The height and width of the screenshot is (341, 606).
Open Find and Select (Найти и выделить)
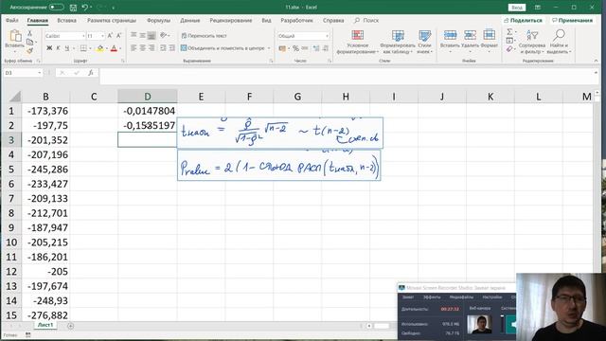(x=559, y=42)
